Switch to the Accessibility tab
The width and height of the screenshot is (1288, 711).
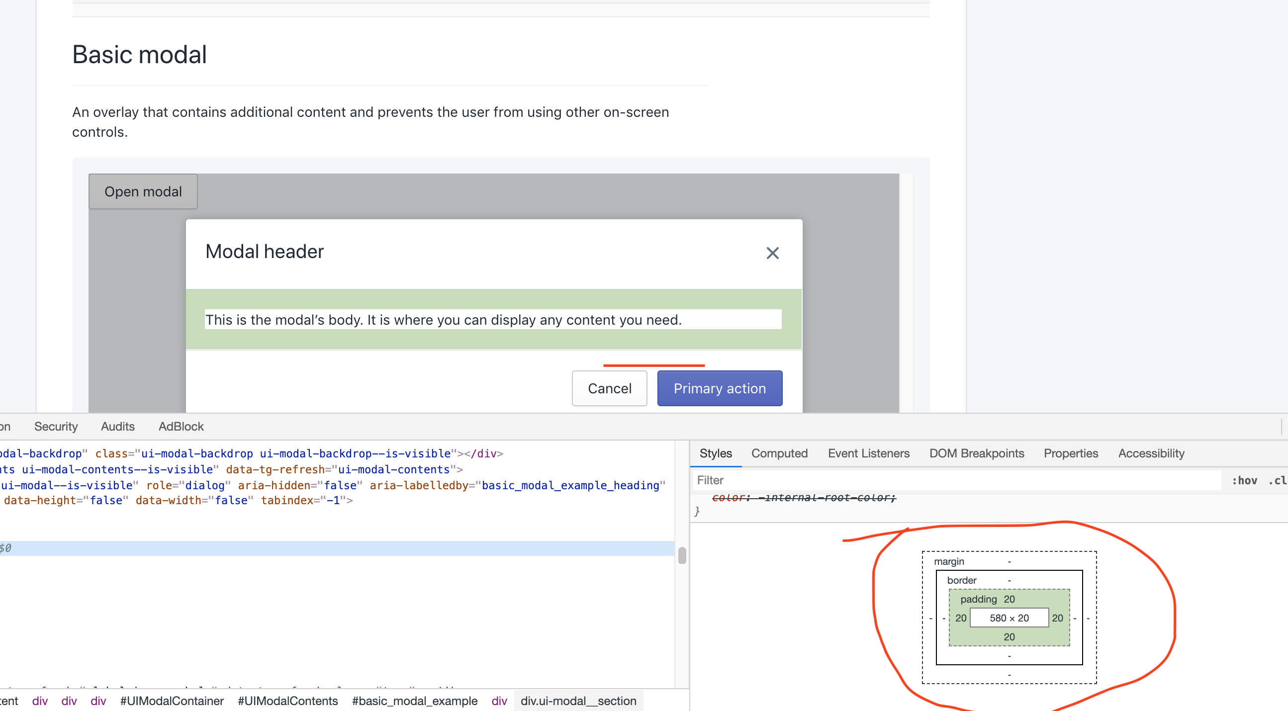[x=1151, y=453]
